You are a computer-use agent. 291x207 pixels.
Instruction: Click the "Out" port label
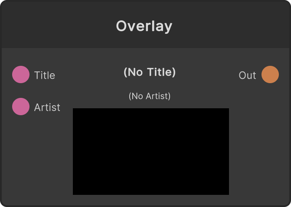coord(247,75)
